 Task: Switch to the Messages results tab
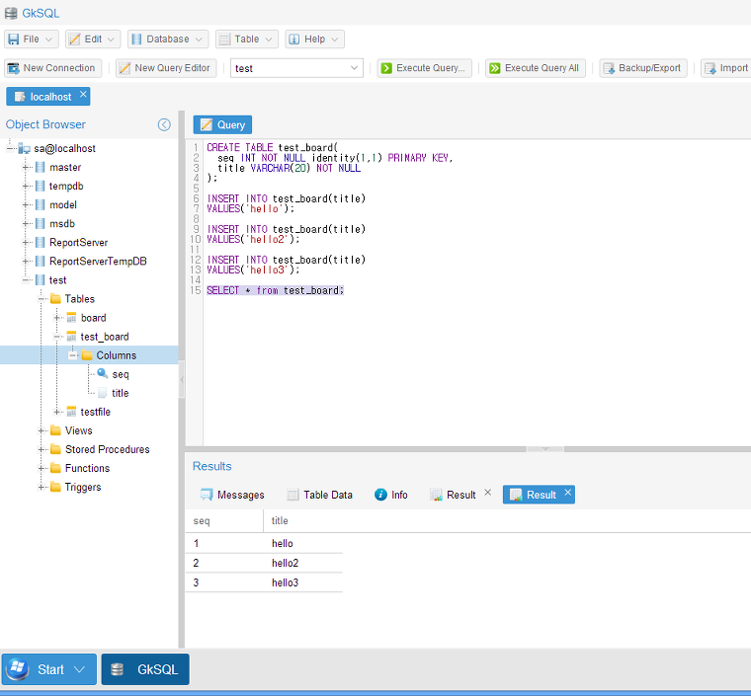(232, 495)
